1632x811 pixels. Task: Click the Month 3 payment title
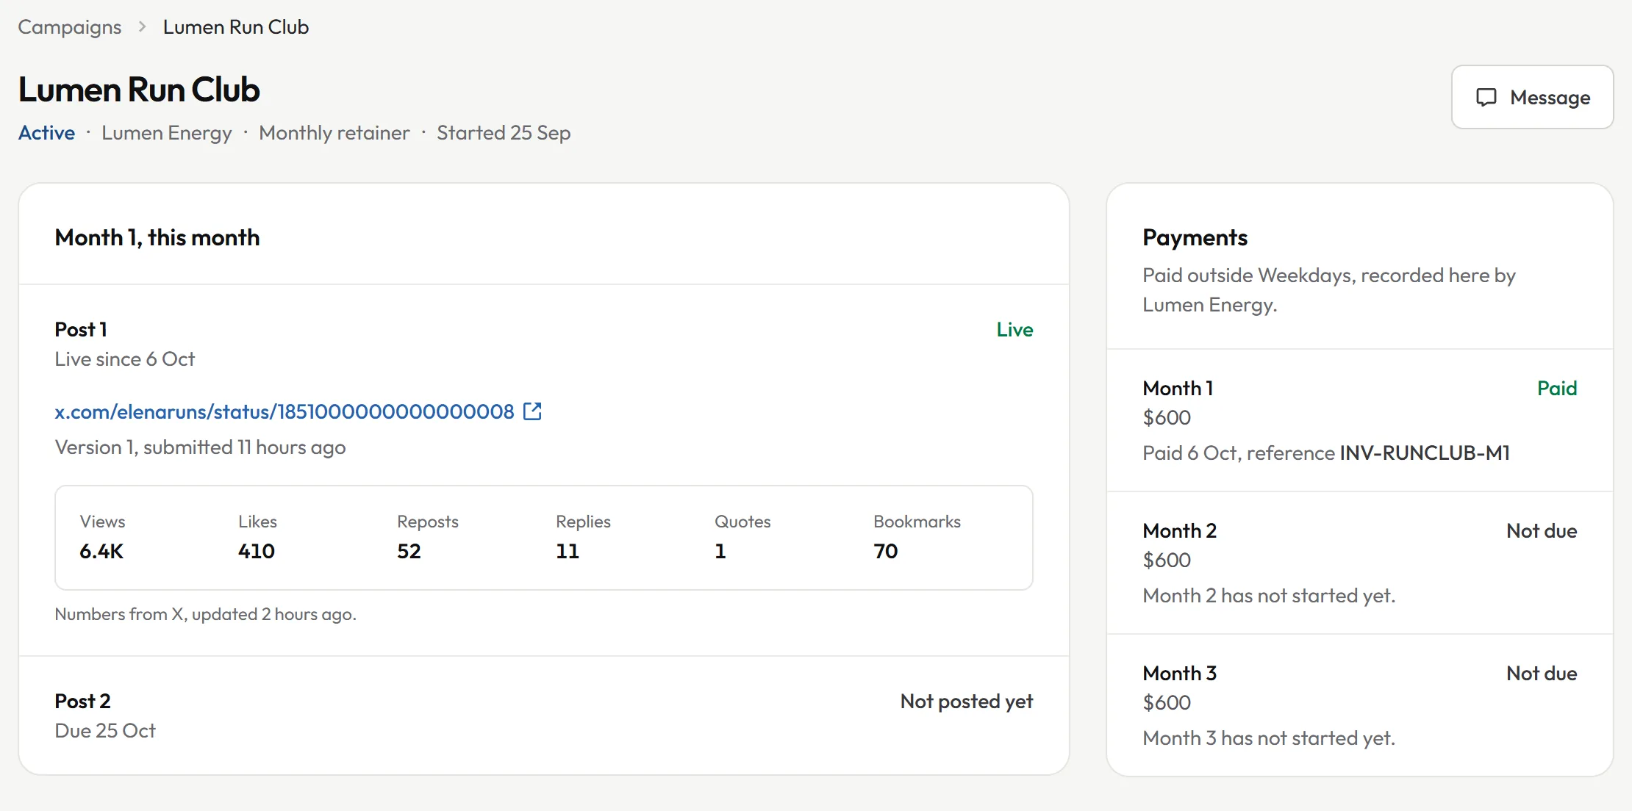point(1180,673)
